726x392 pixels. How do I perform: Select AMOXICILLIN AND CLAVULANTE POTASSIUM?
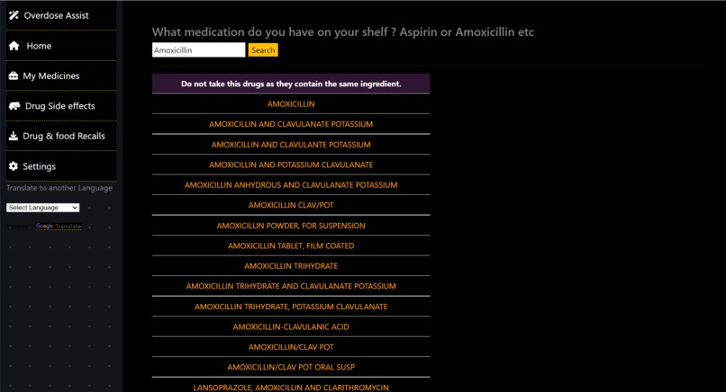291,144
